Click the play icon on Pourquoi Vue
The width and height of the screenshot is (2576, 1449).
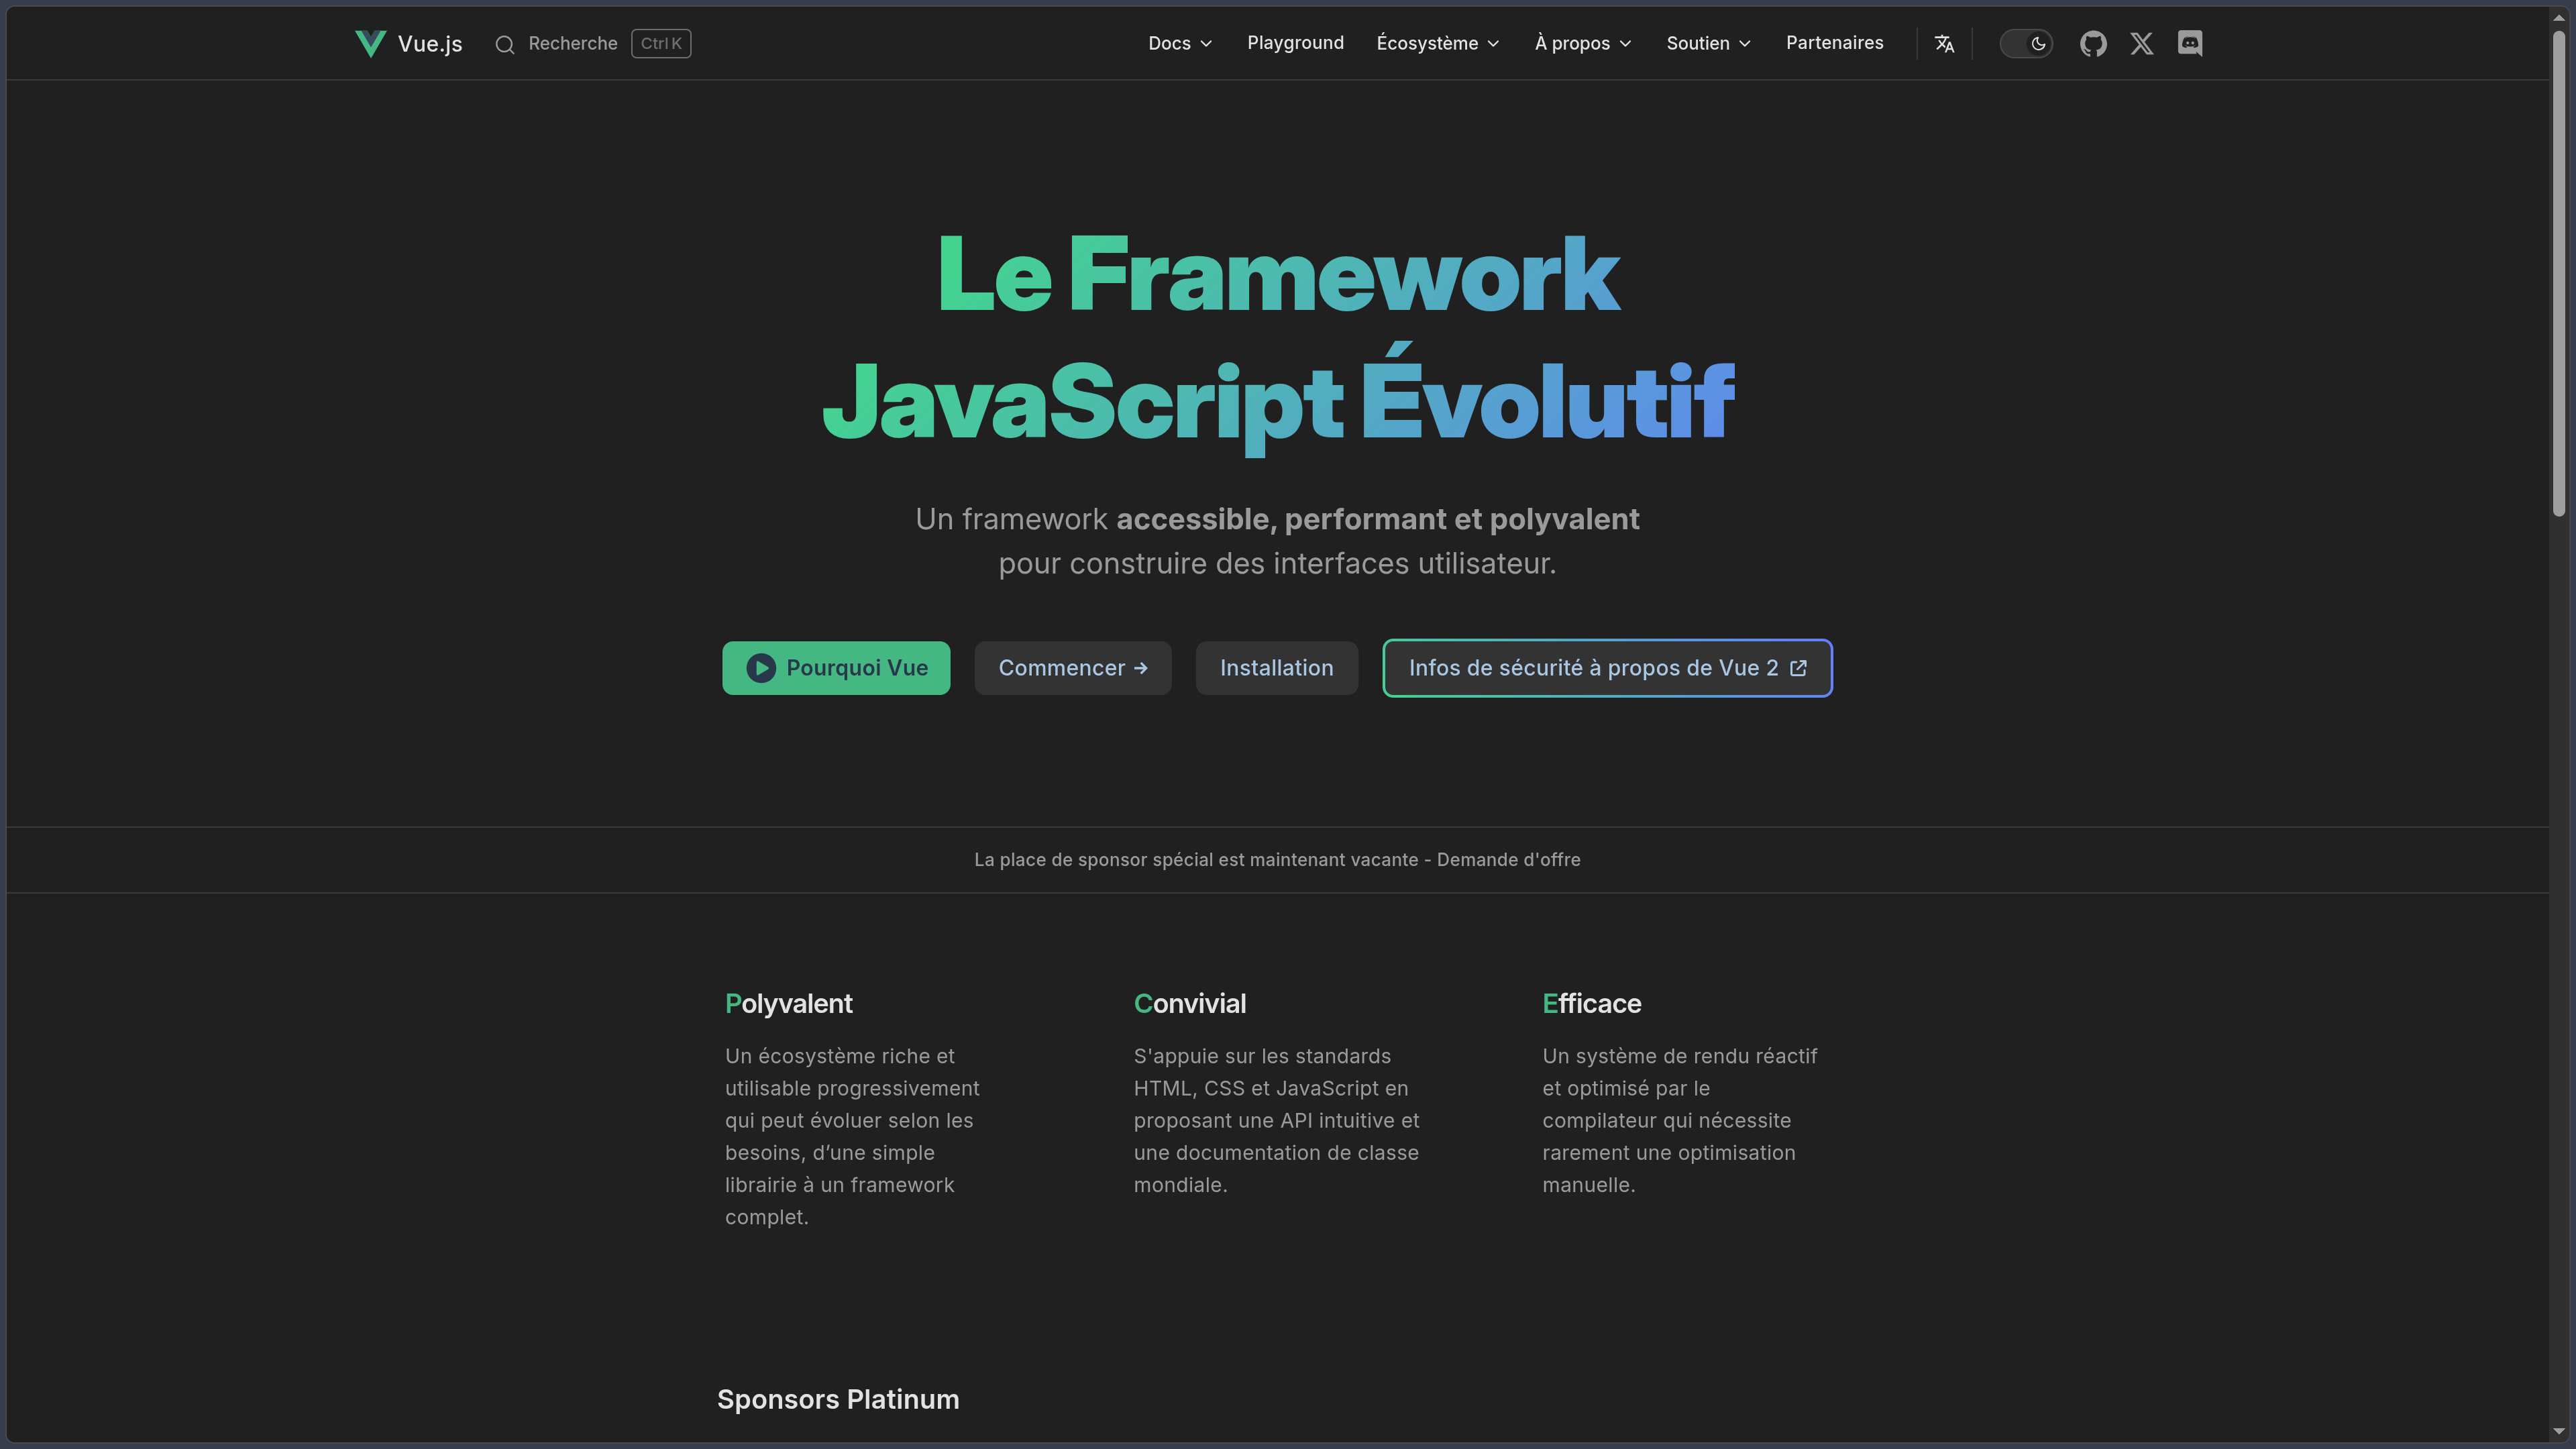click(761, 668)
